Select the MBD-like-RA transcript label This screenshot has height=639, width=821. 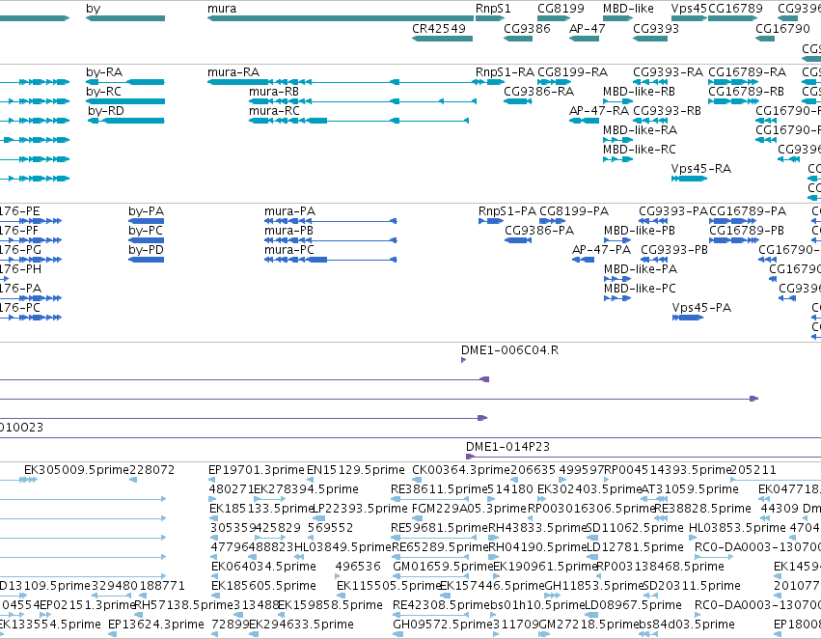pos(640,130)
